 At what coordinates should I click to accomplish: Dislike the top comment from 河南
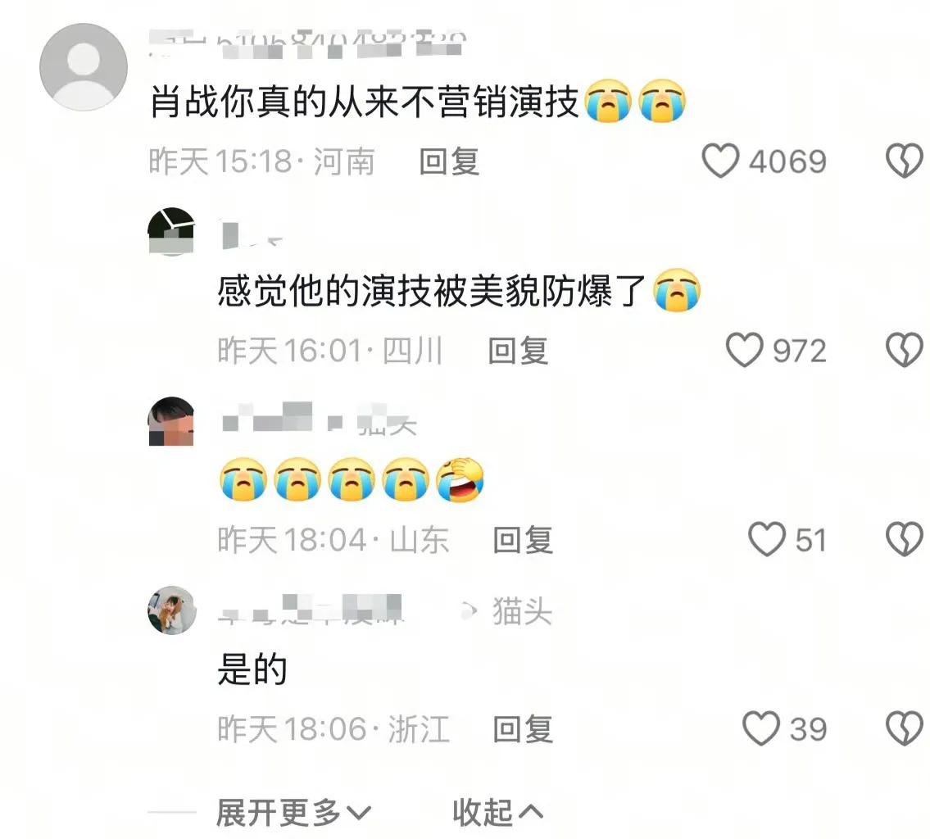click(904, 161)
